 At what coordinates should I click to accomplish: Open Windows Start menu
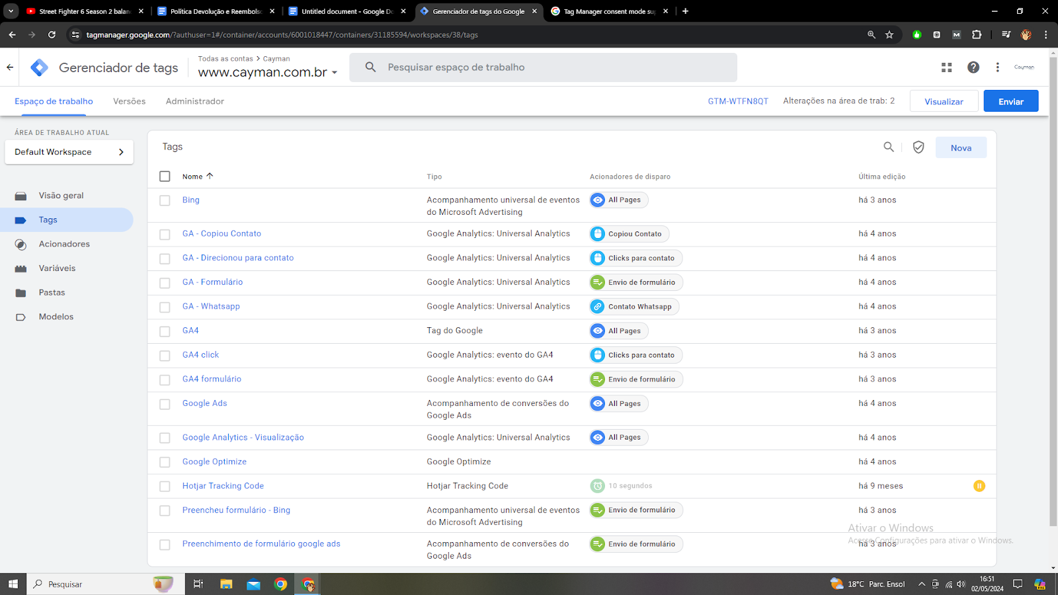(x=13, y=584)
